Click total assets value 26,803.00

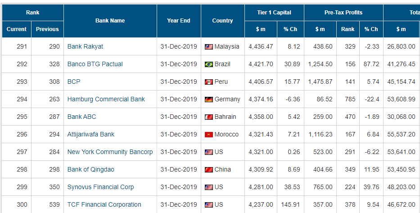click(401, 46)
